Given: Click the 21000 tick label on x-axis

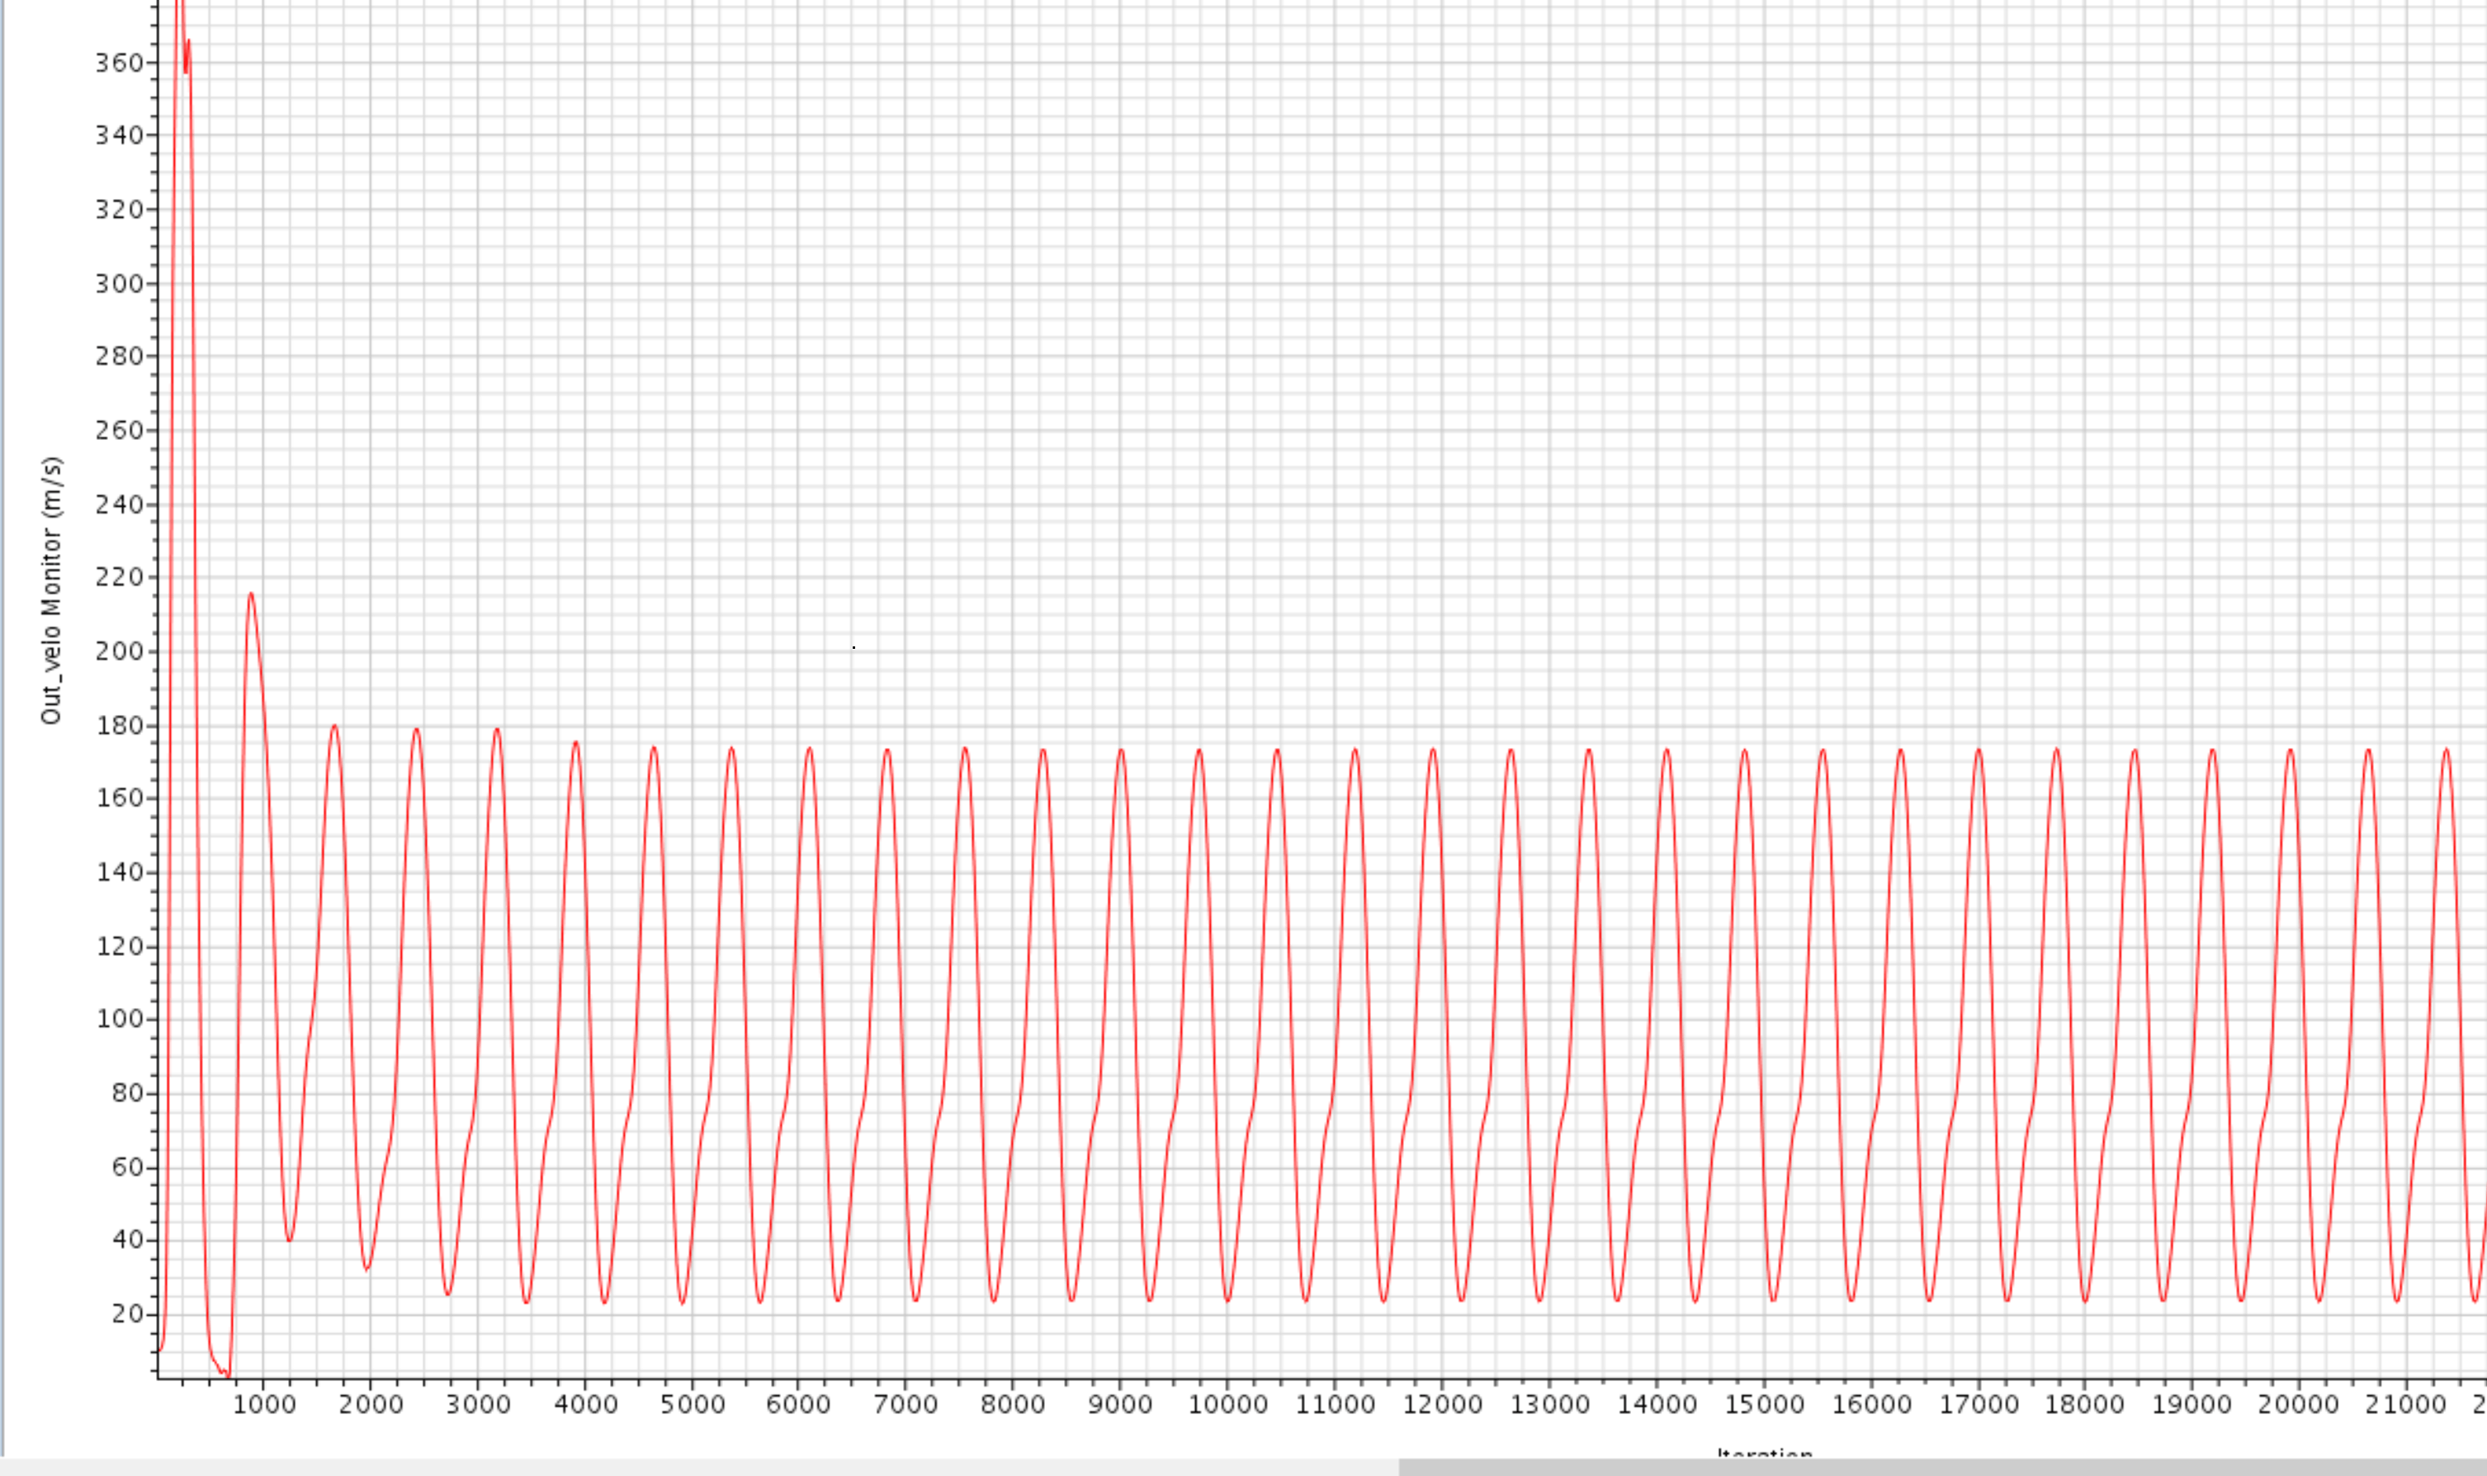Looking at the screenshot, I should [2404, 1404].
